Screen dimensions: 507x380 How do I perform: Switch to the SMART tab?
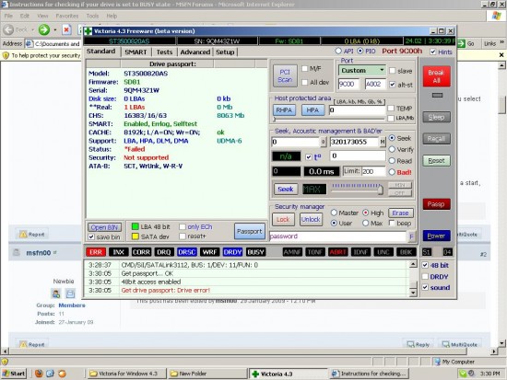coord(136,52)
